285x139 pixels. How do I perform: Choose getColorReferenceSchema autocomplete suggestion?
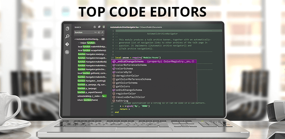pos(154,79)
